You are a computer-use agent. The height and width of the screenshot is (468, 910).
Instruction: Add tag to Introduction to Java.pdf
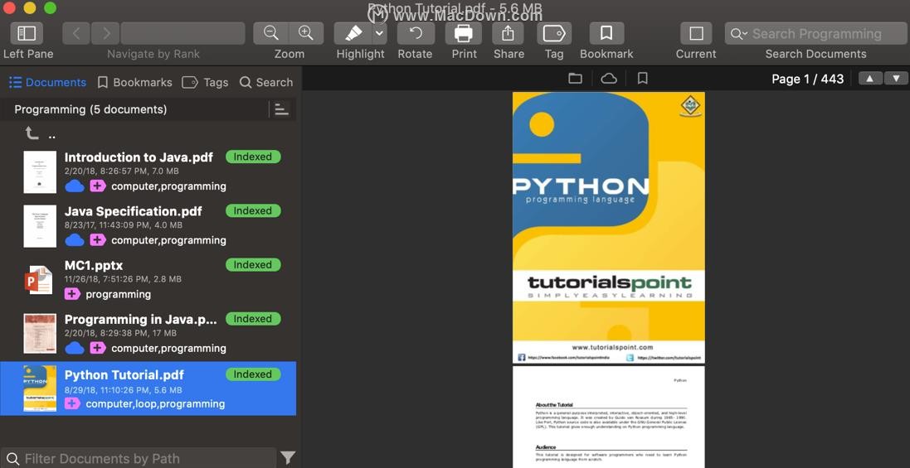pos(98,186)
